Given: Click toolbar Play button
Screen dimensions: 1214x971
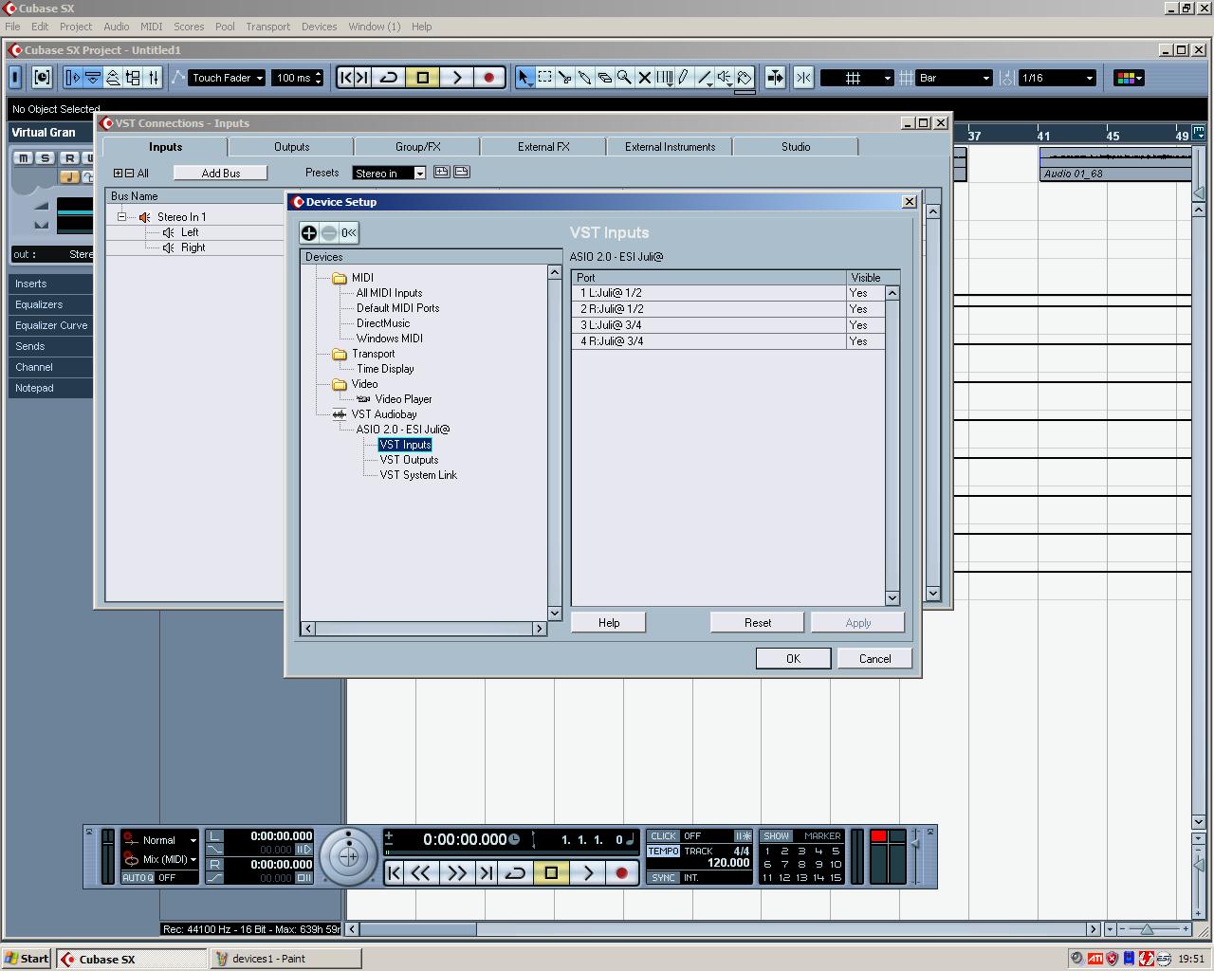Looking at the screenshot, I should tap(456, 78).
